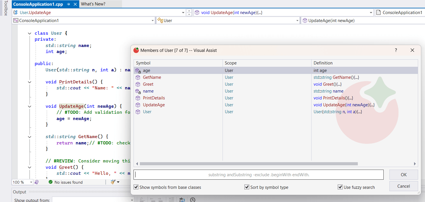Click the code cleanup broom icon

[x=113, y=182]
